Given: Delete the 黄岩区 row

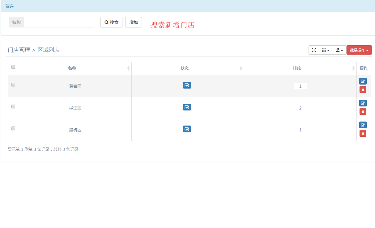Looking at the screenshot, I should click(363, 90).
